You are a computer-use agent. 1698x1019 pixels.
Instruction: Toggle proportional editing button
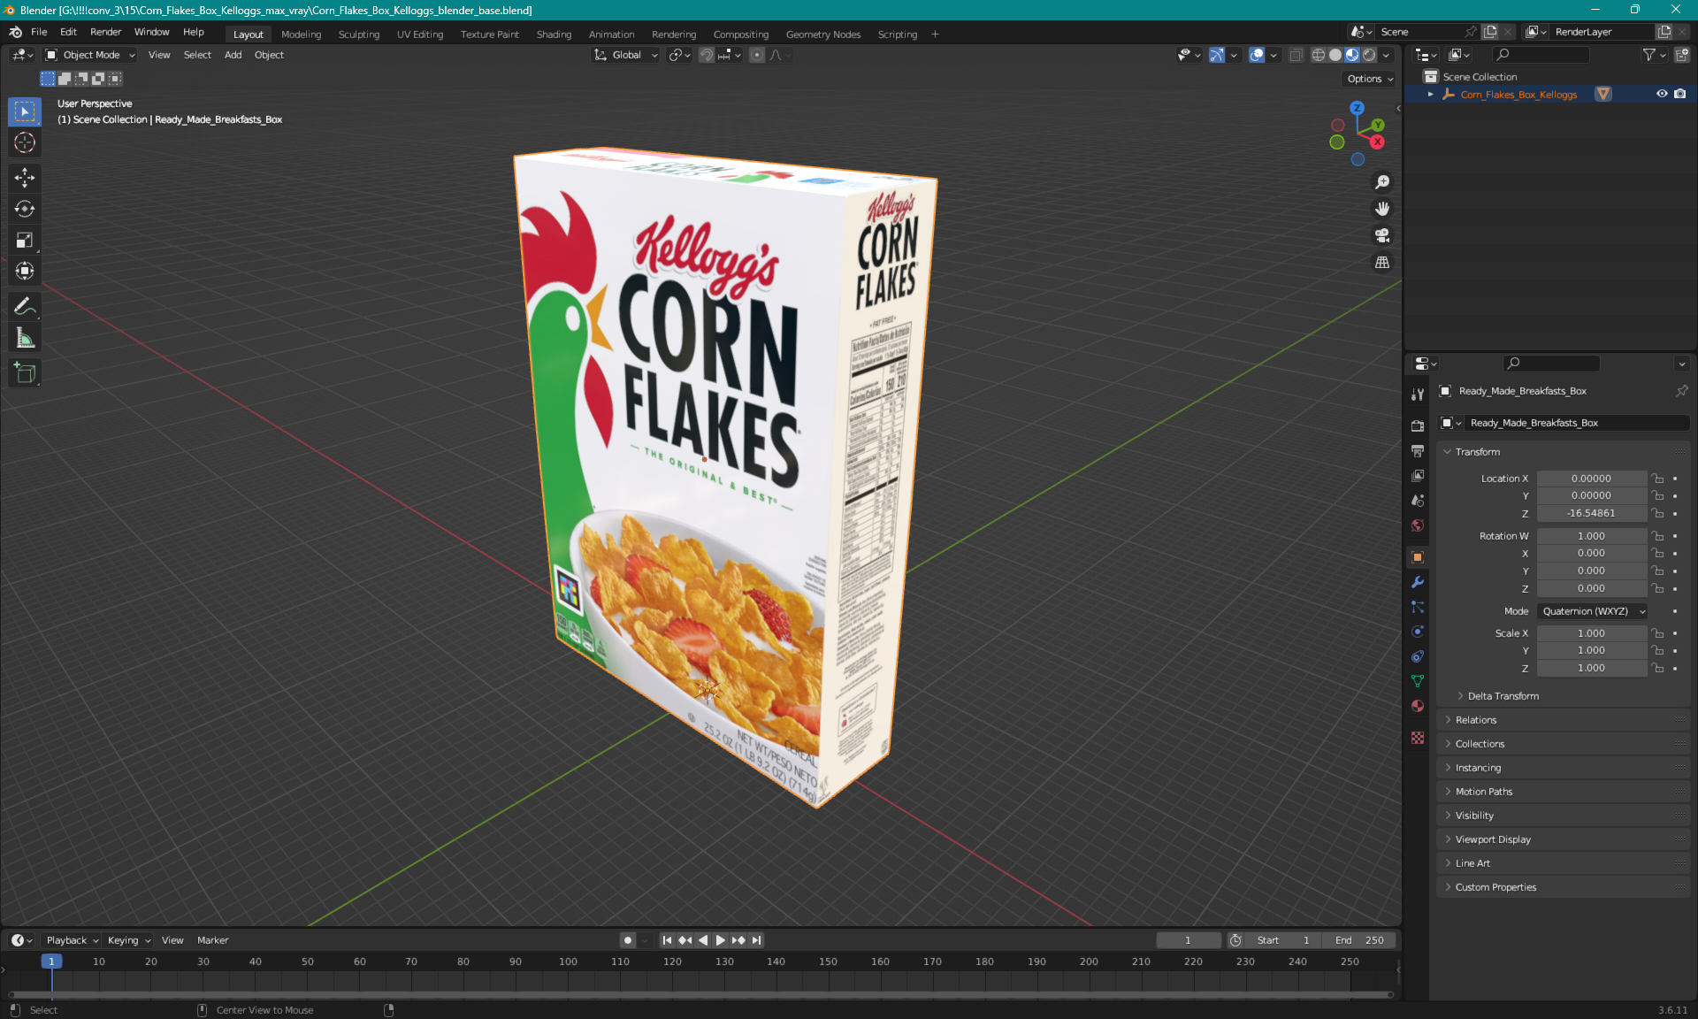tap(757, 55)
